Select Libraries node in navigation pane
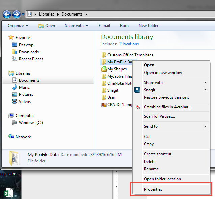 pos(19,73)
